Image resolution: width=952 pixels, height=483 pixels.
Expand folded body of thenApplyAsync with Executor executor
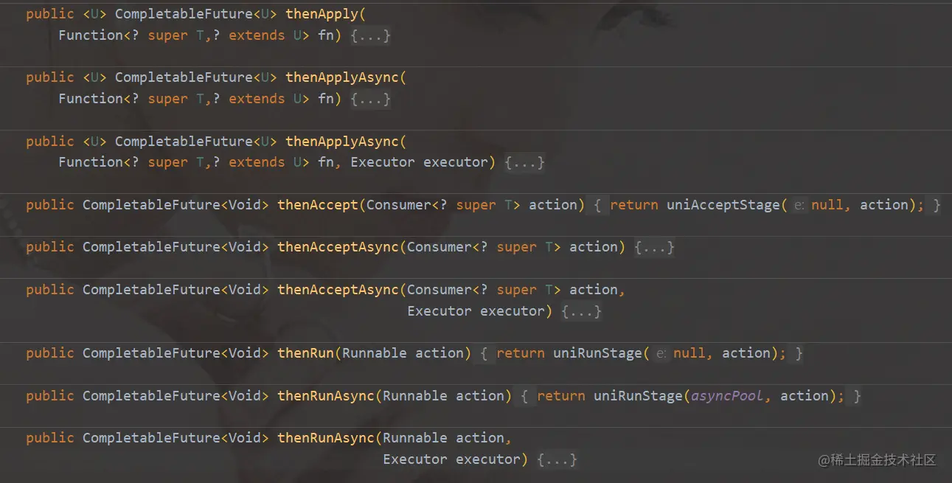click(524, 162)
